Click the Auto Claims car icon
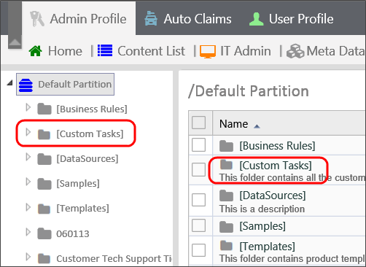The height and width of the screenshot is (267, 366). point(151,19)
